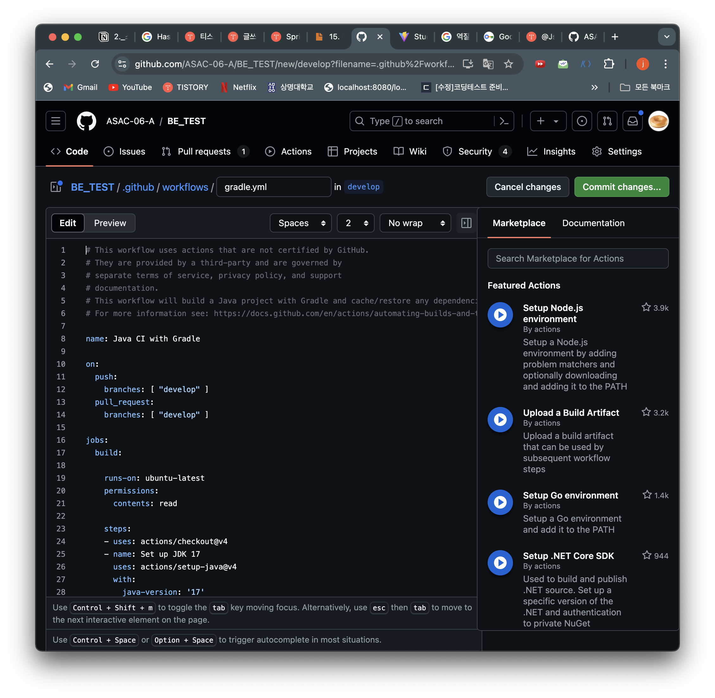Click the Upload a Build Artifact play icon
This screenshot has width=715, height=698.
500,419
